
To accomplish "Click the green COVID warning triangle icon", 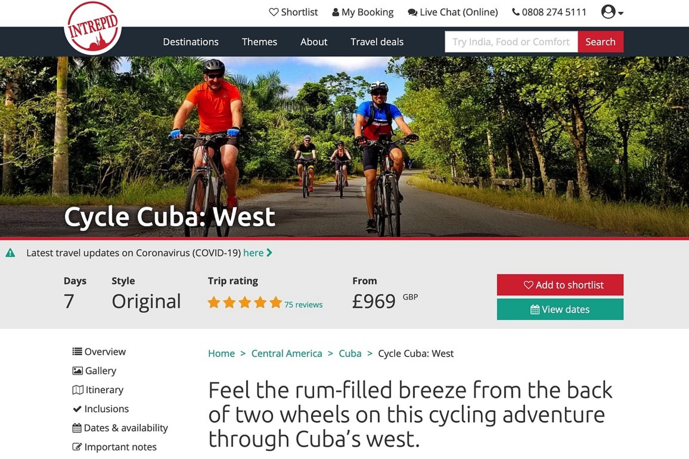I will click(x=10, y=253).
